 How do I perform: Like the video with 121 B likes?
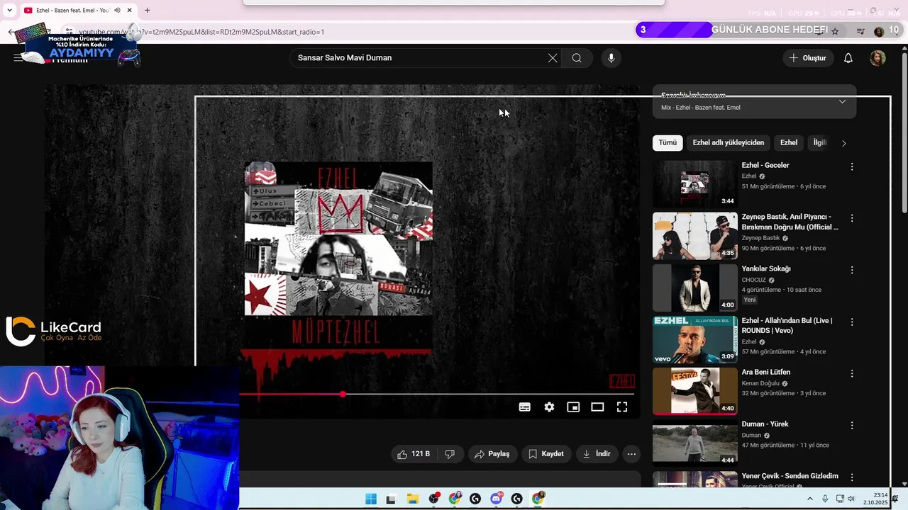[414, 454]
